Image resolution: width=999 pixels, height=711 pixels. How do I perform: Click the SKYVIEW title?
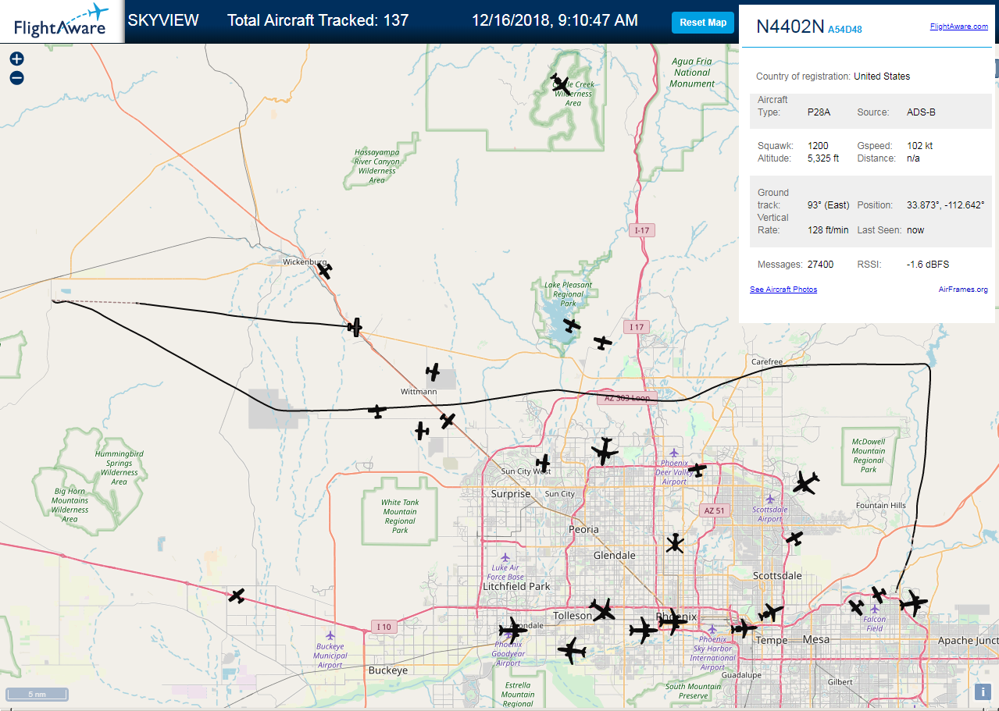163,20
